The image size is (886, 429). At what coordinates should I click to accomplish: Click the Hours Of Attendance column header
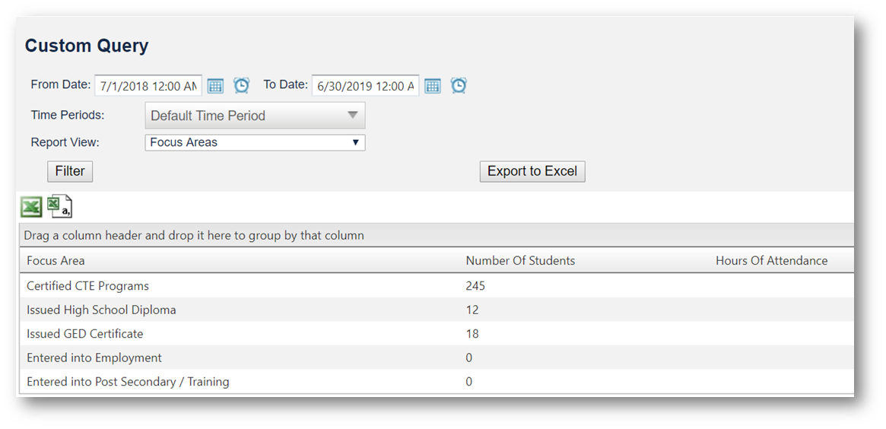point(771,260)
